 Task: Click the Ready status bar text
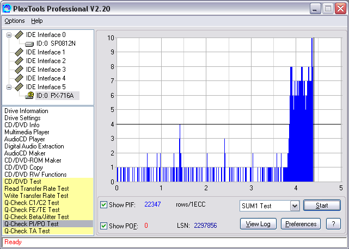pyautogui.click(x=13, y=242)
